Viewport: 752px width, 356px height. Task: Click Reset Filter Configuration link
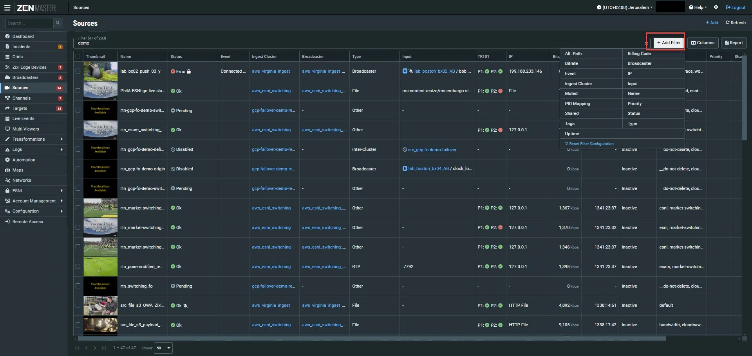[589, 144]
